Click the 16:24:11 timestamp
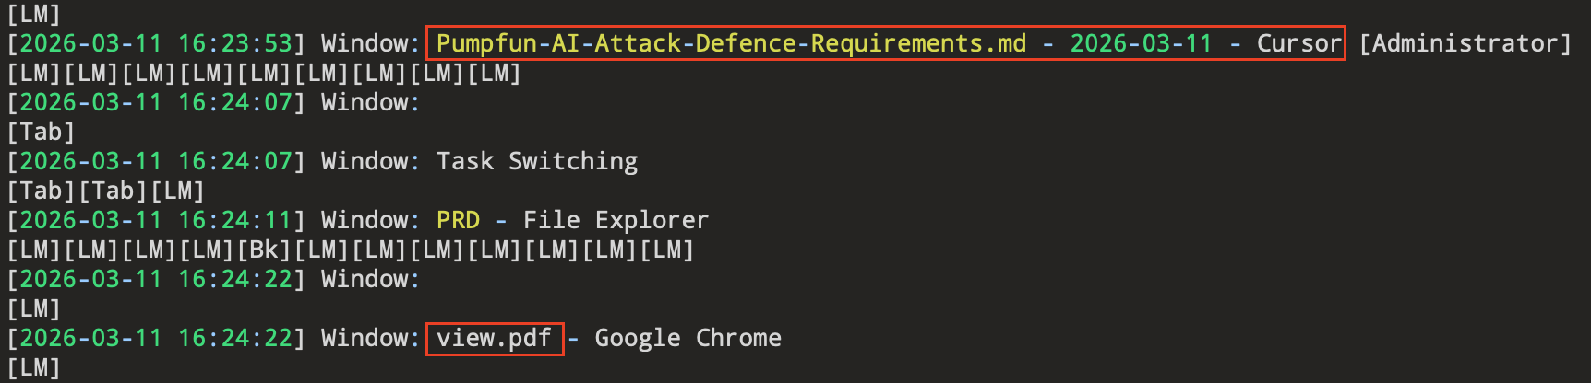Image resolution: width=1591 pixels, height=383 pixels. 235,220
